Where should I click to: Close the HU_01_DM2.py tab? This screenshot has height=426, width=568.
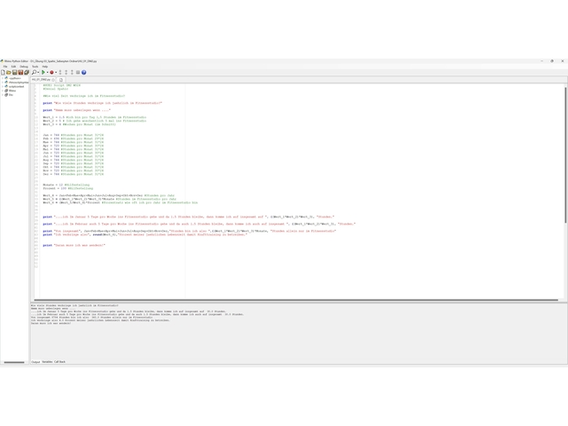pyautogui.click(x=53, y=80)
